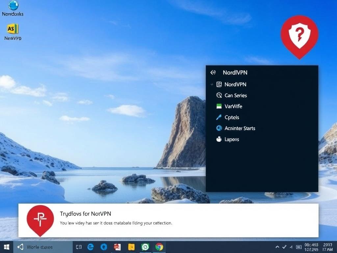Image resolution: width=337 pixels, height=253 pixels.
Task: Choose Can Series from the panel
Action: [x=236, y=95]
